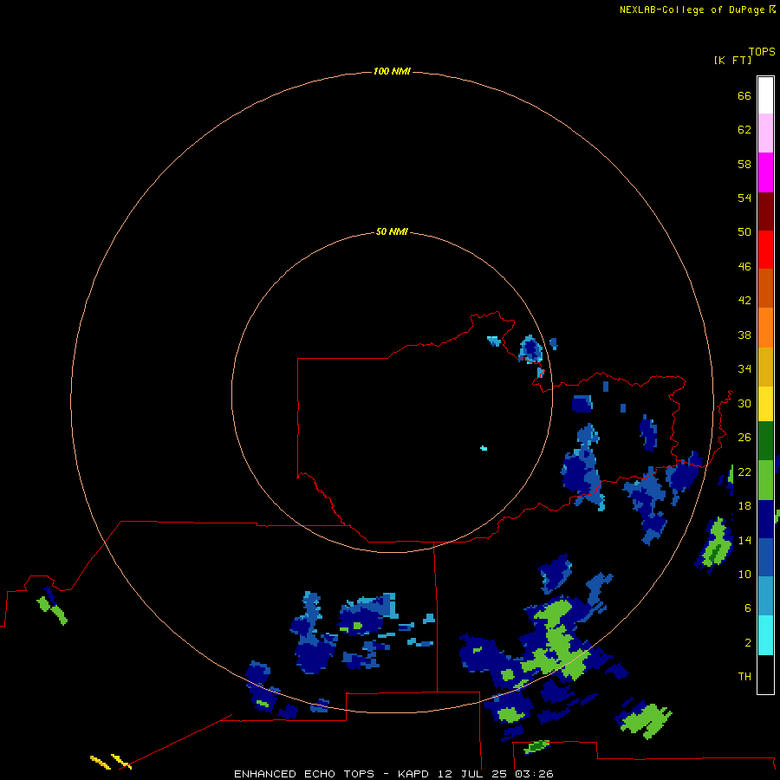780x780 pixels.
Task: Click the yellow 34 kft legend swatch
Action: point(765,404)
